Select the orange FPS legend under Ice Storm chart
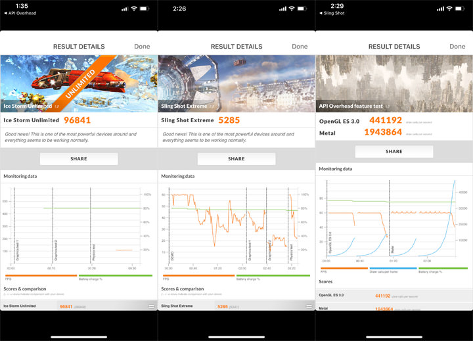 41,277
